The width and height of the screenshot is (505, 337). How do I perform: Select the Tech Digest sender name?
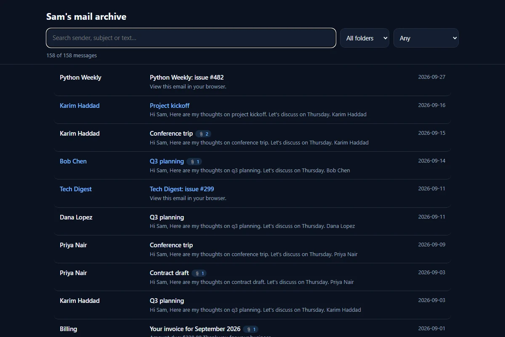[x=76, y=189]
